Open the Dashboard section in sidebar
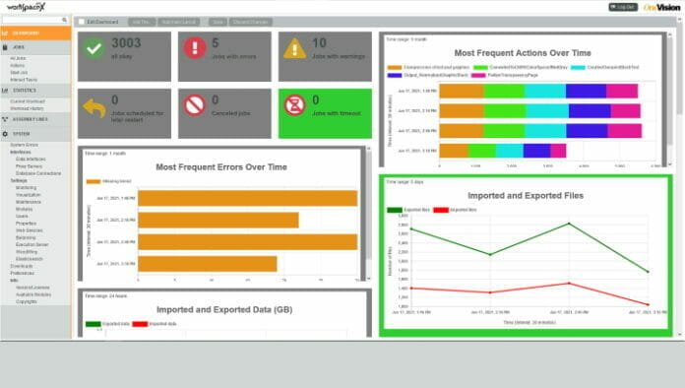Image resolution: width=685 pixels, height=388 pixels. [x=35, y=33]
